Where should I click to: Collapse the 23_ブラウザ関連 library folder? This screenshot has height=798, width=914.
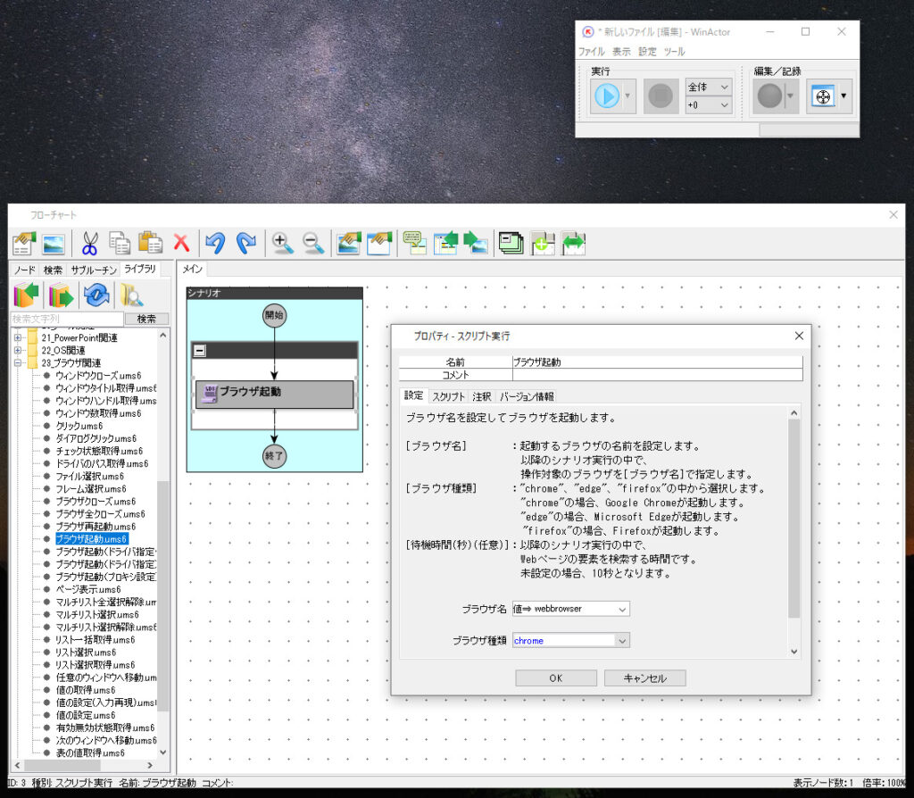pyautogui.click(x=20, y=362)
